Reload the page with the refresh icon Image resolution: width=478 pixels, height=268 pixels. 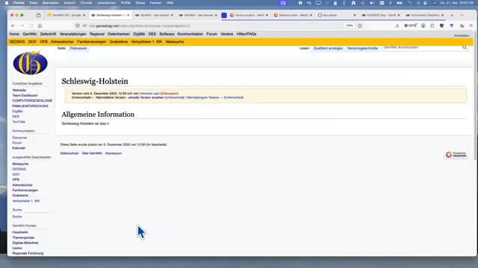point(31,26)
